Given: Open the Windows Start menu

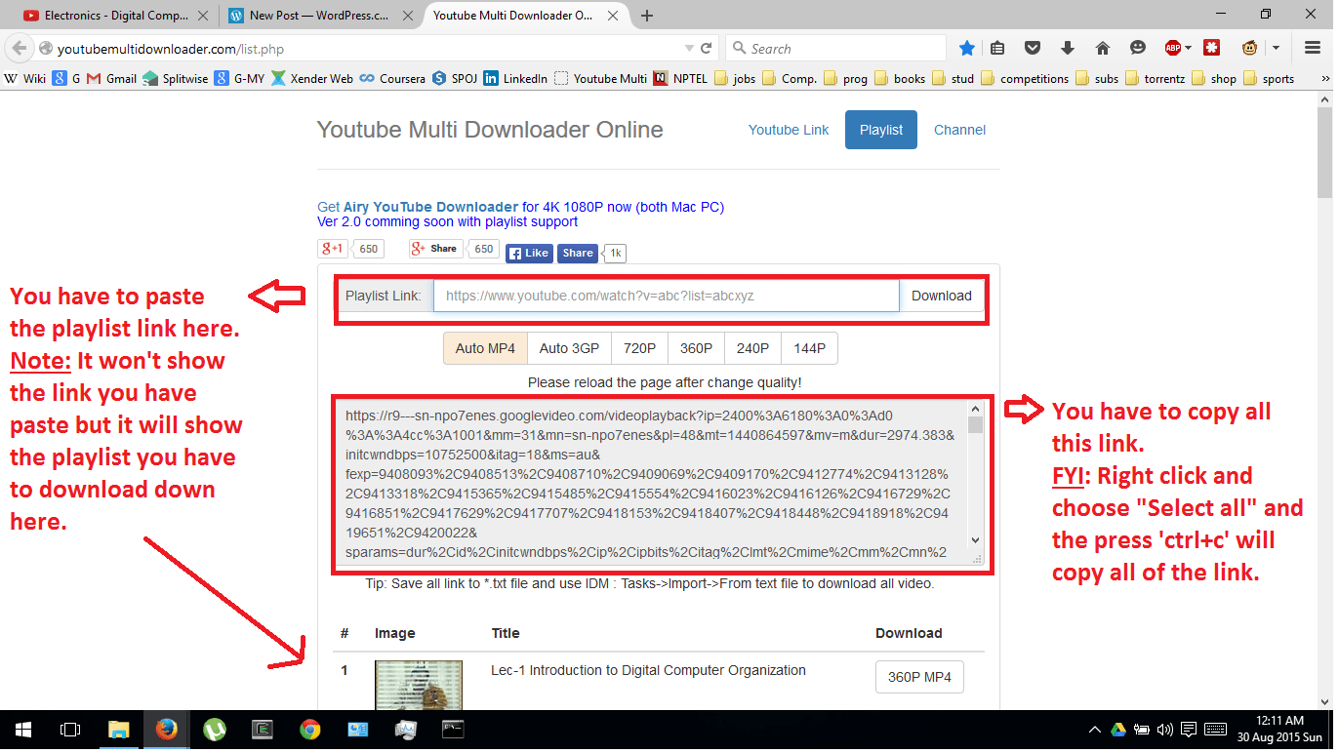Looking at the screenshot, I should coord(23,730).
